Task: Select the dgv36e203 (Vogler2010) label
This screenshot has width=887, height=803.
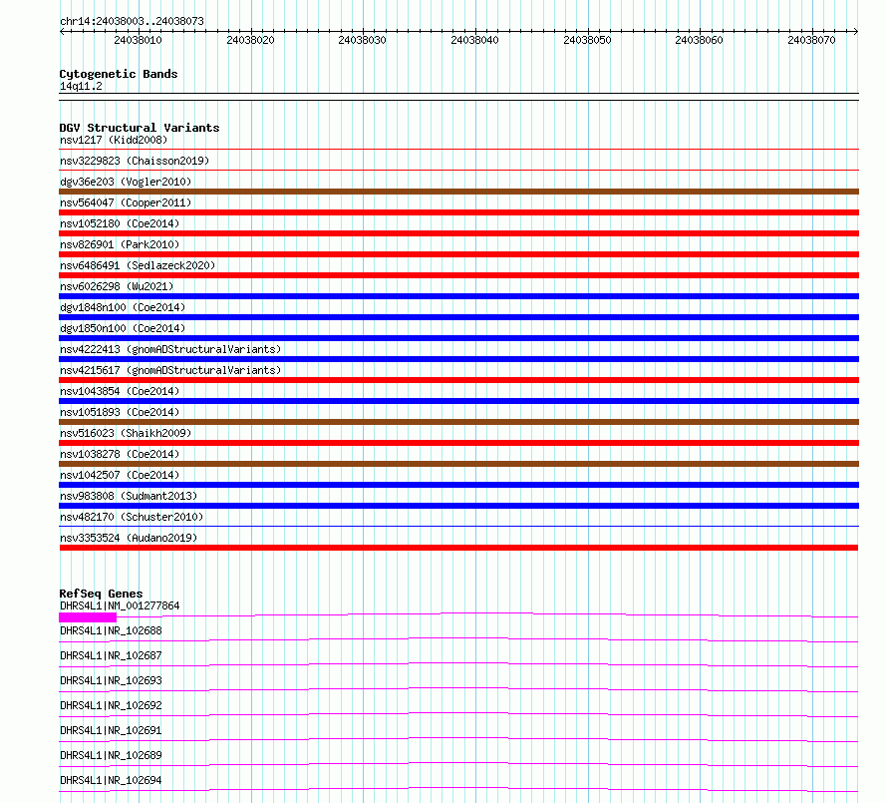Action: click(x=126, y=182)
